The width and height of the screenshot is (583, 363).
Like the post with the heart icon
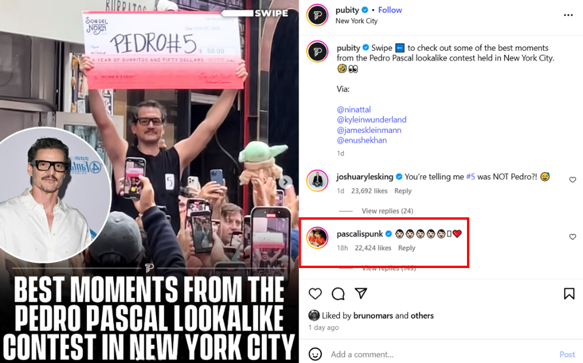[315, 294]
